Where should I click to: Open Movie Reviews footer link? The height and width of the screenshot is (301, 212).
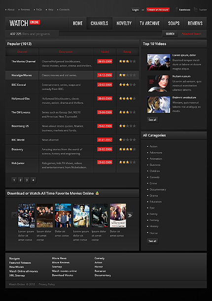tap(61, 263)
